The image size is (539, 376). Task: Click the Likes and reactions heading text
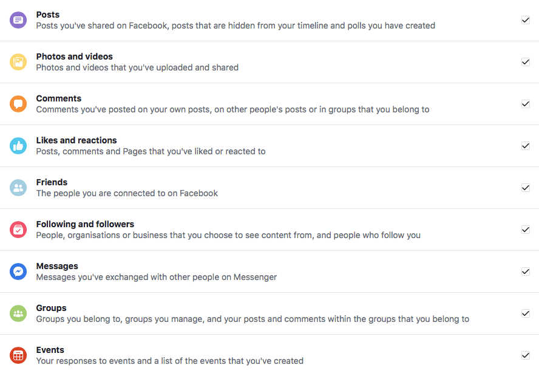76,140
